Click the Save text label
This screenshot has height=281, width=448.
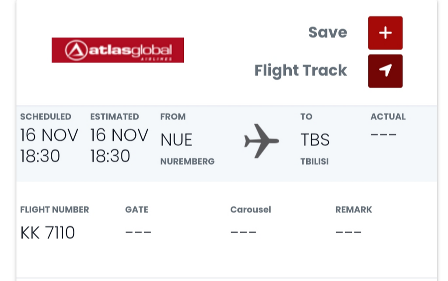(327, 32)
